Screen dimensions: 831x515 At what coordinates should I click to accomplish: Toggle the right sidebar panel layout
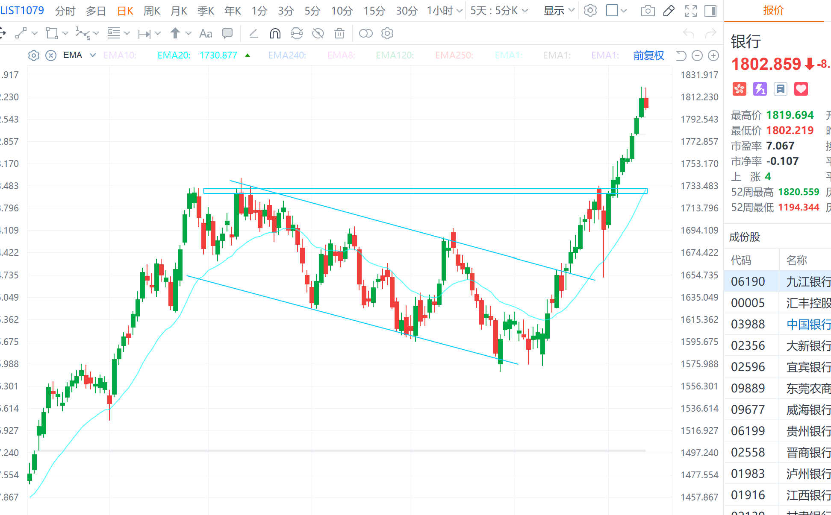pyautogui.click(x=710, y=11)
